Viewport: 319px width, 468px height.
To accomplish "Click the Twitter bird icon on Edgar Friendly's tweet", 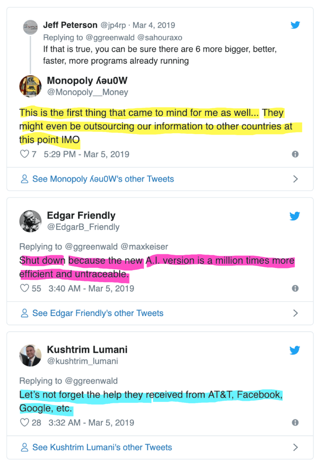I will coord(295,216).
